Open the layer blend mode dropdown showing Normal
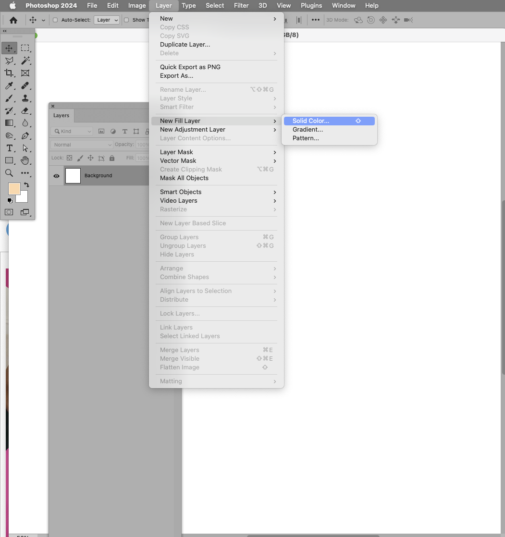 [81, 144]
